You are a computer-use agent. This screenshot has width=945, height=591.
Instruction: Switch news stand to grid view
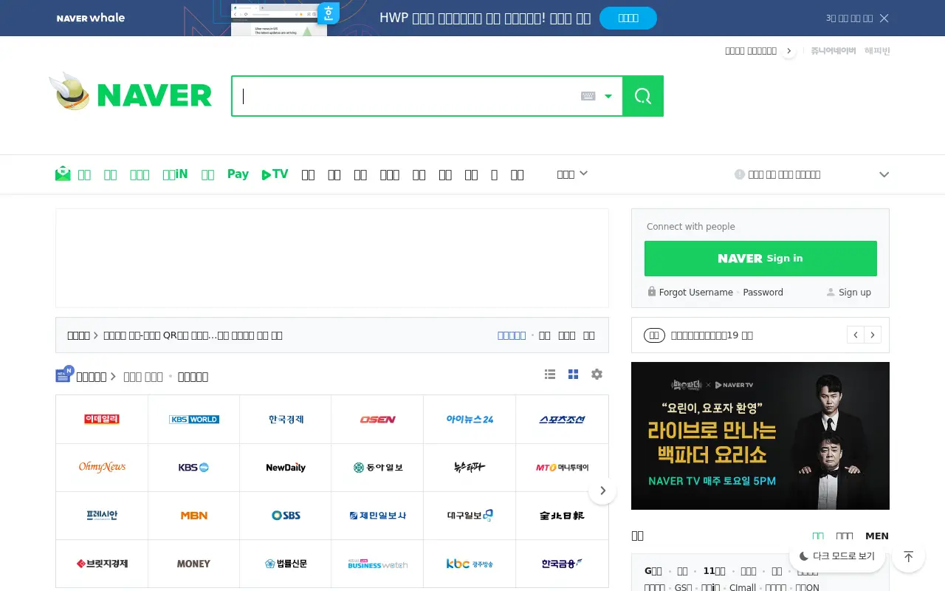(573, 375)
